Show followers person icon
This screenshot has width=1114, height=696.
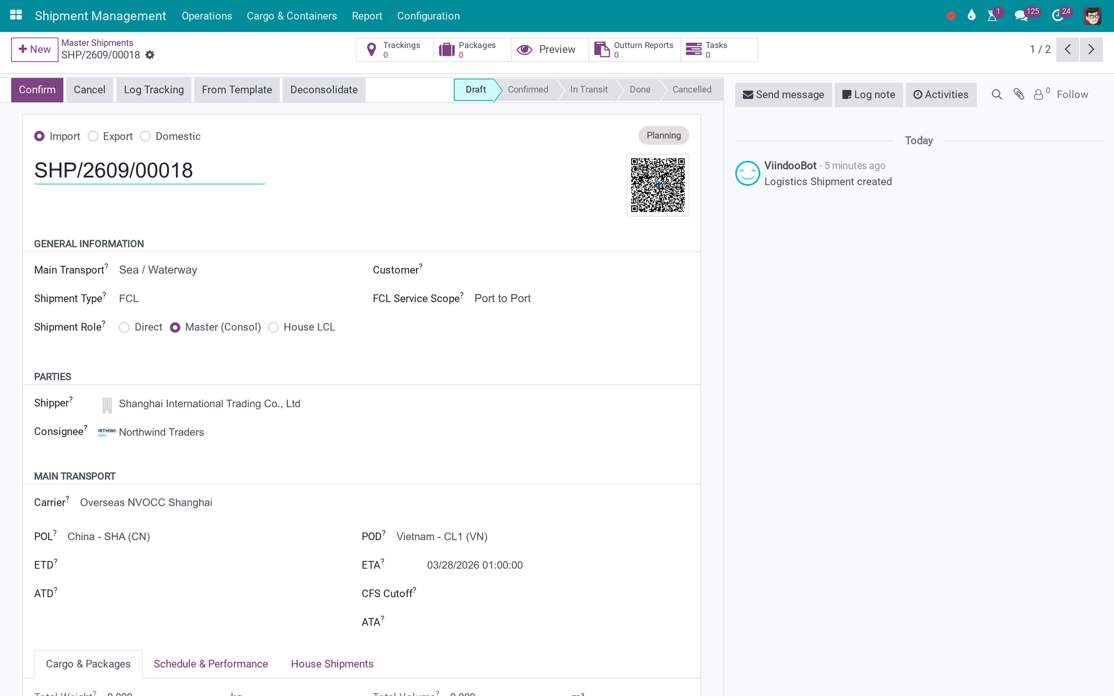point(1041,95)
